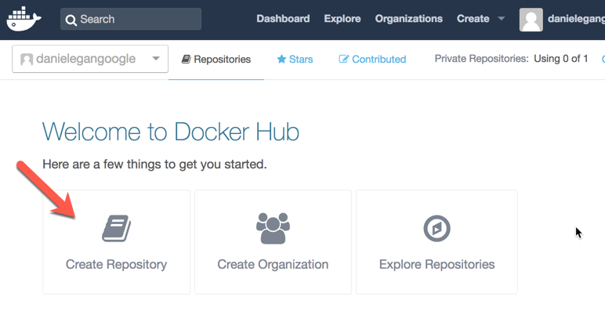
Task: Switch to the Contributed tab
Action: click(x=372, y=60)
